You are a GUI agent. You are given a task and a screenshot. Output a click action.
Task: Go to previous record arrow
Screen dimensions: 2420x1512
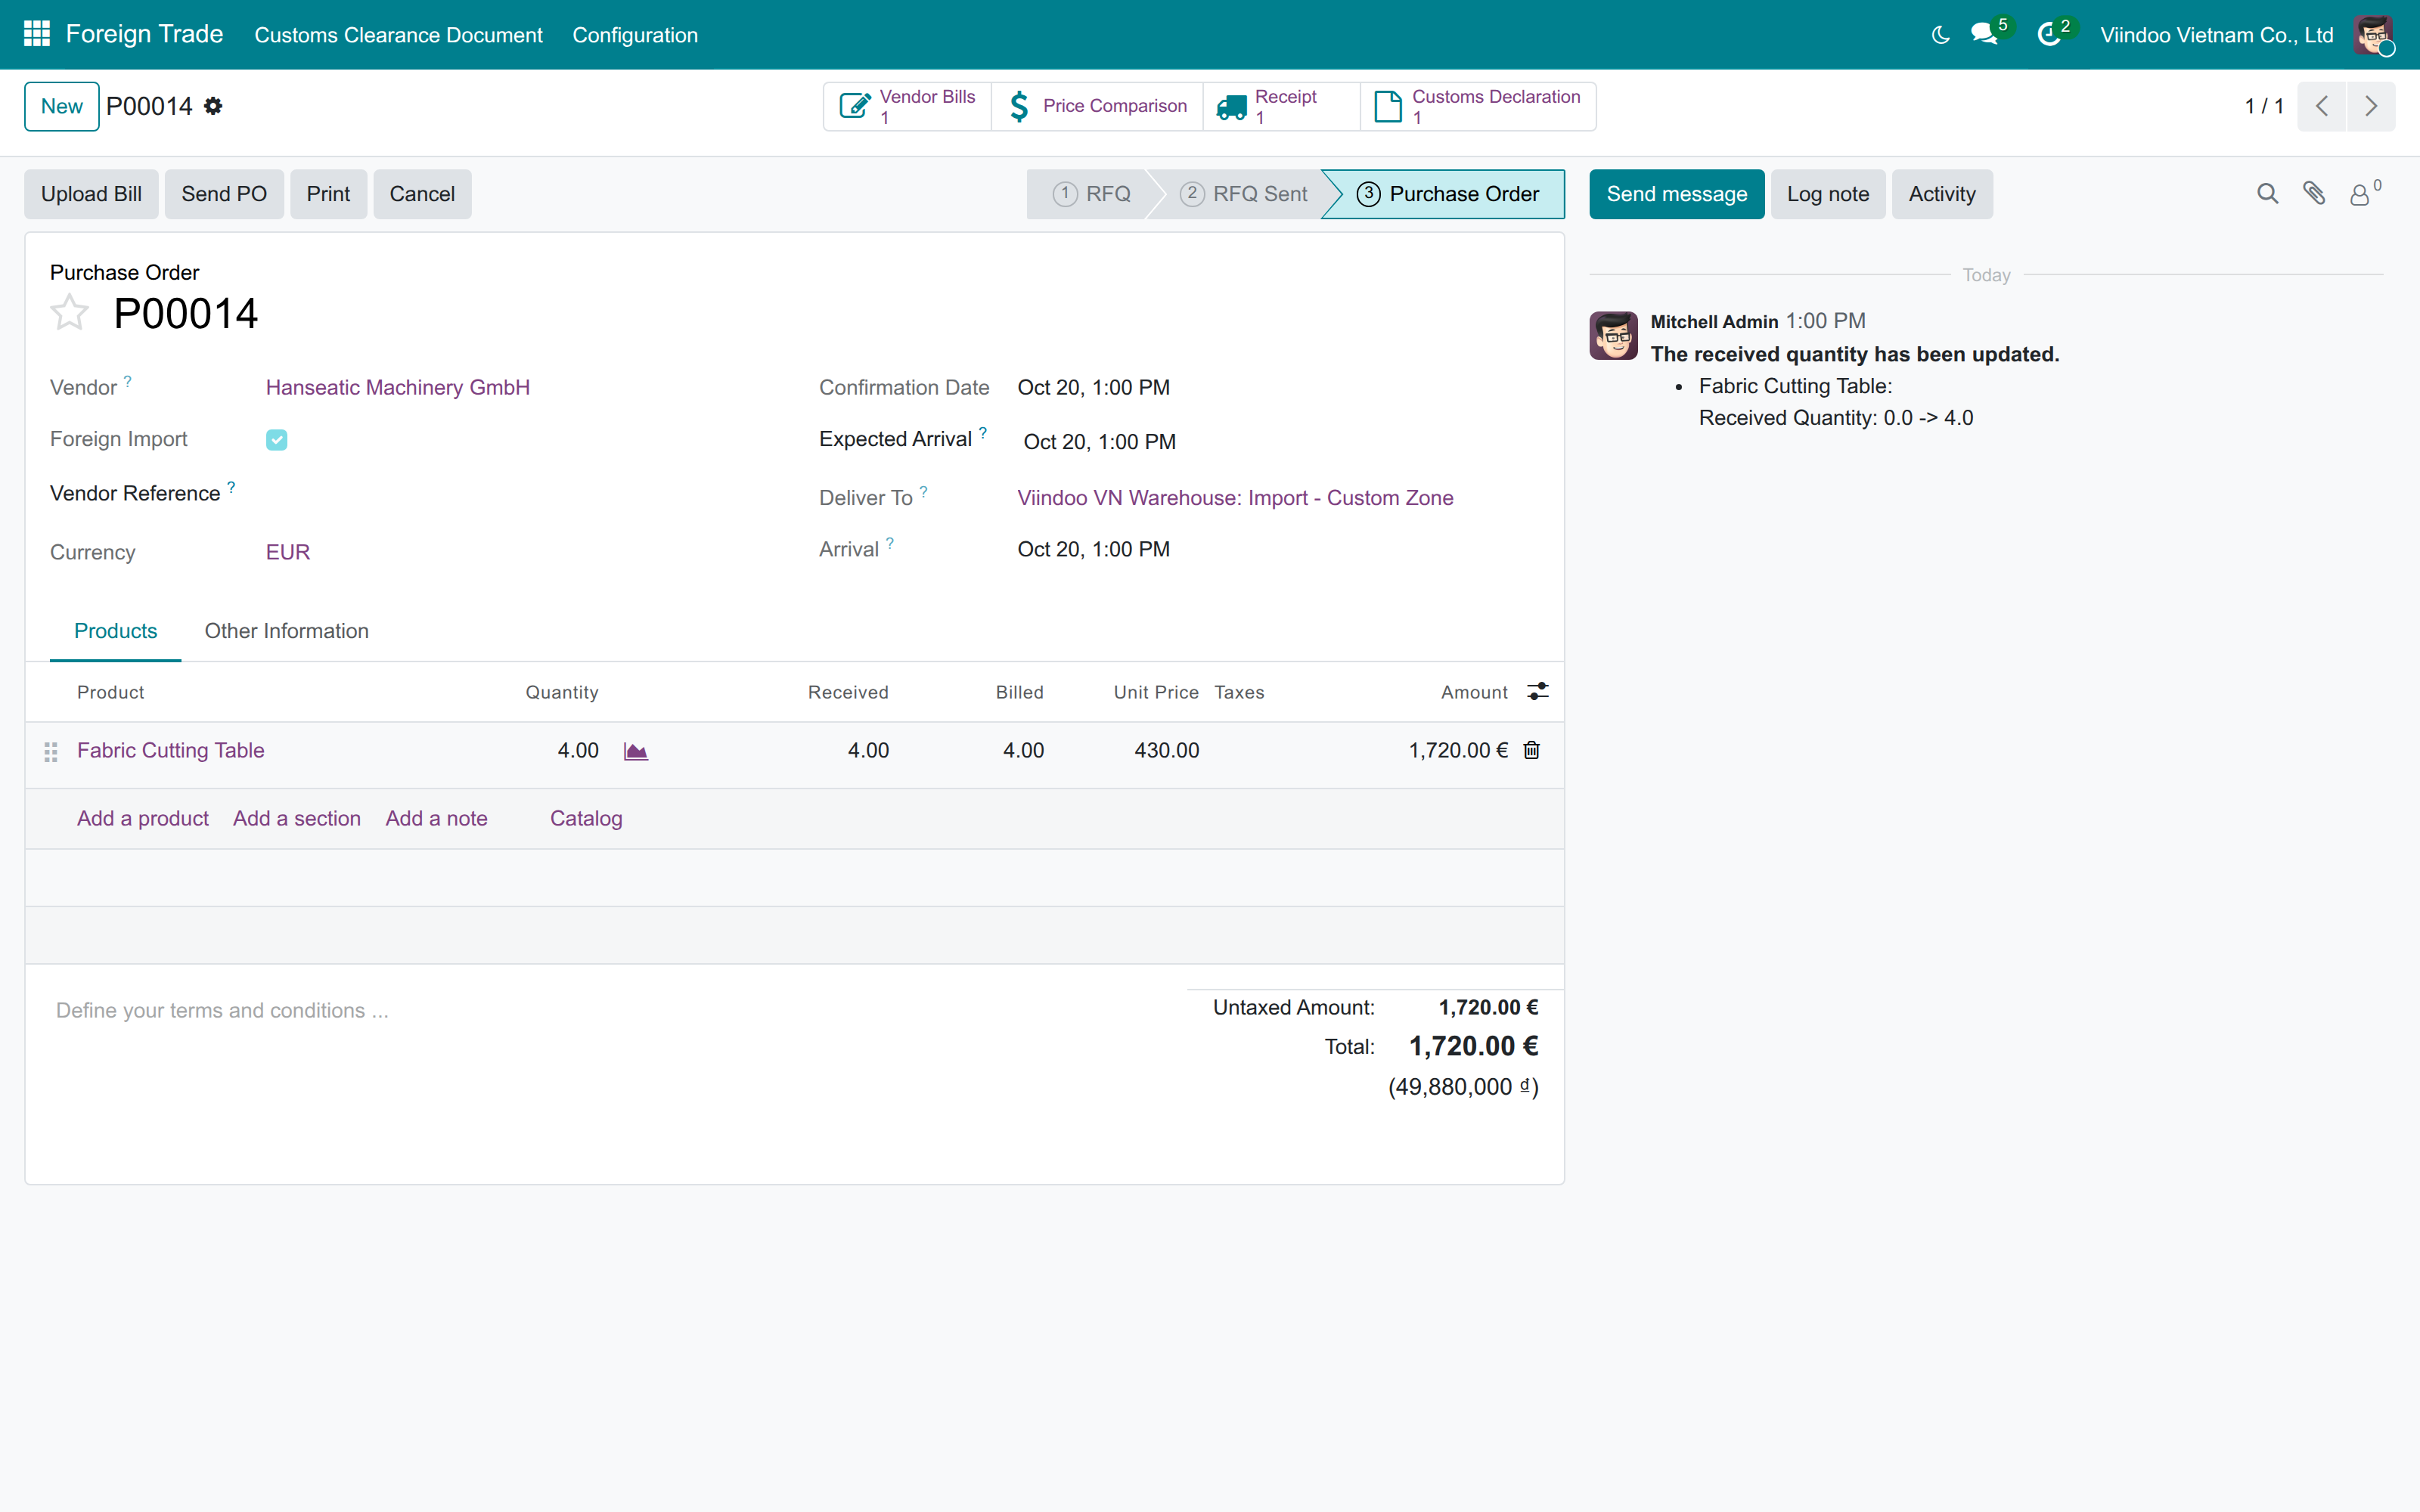[x=2322, y=106]
